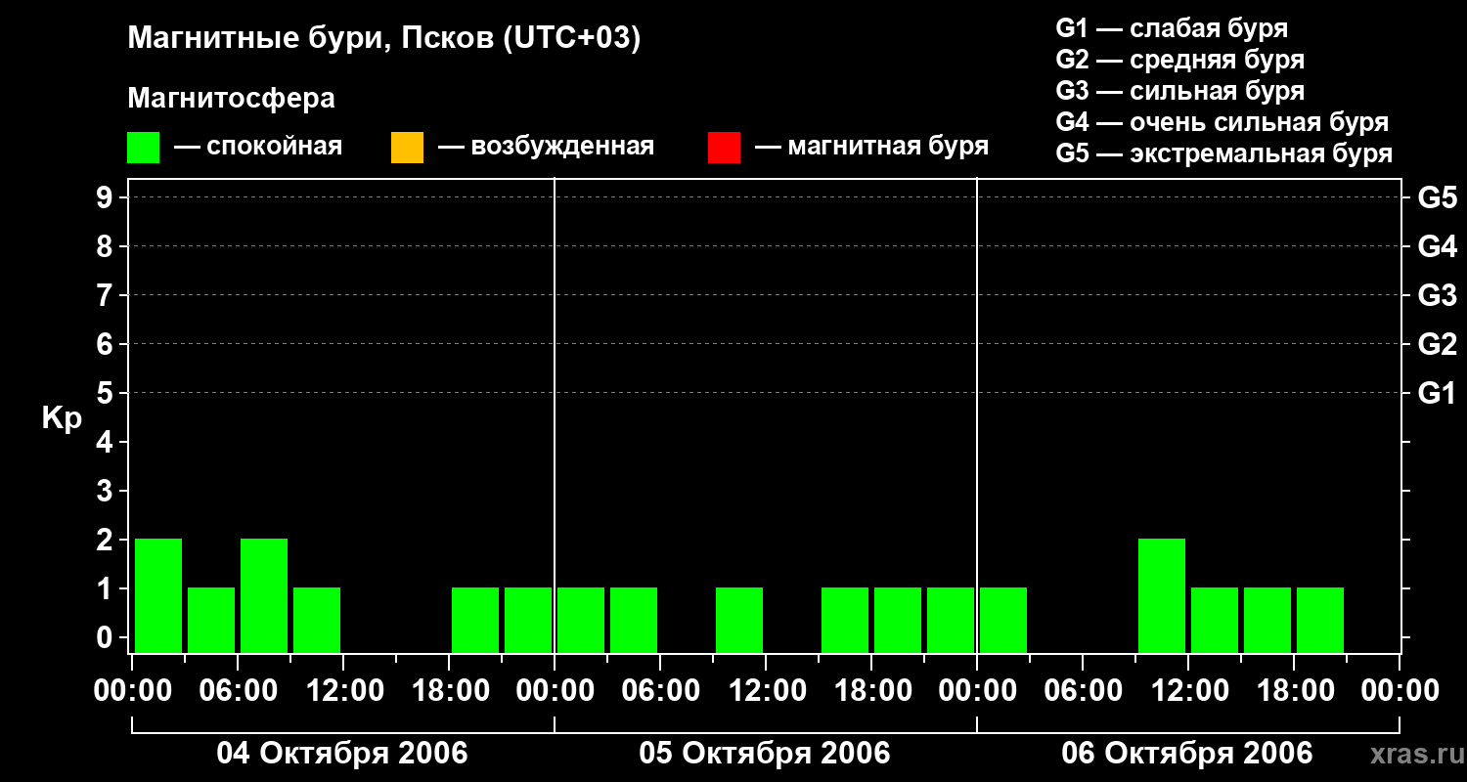The height and width of the screenshot is (782, 1467).
Task: Click the 'Kp' axis label
Action: [x=62, y=418]
